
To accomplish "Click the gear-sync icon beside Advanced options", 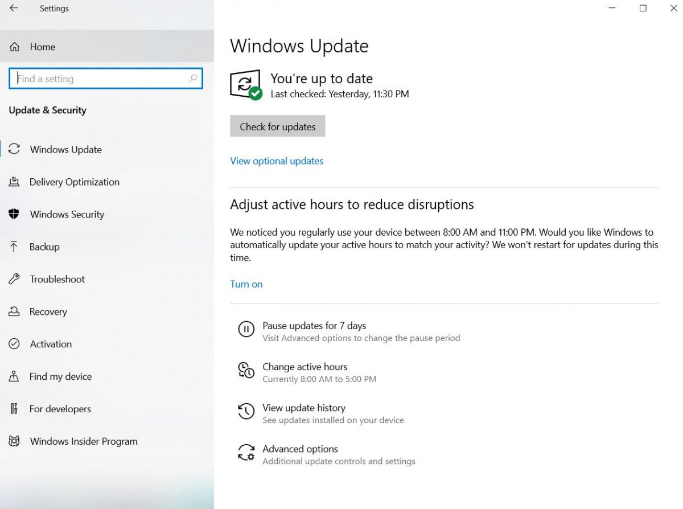I will (246, 452).
